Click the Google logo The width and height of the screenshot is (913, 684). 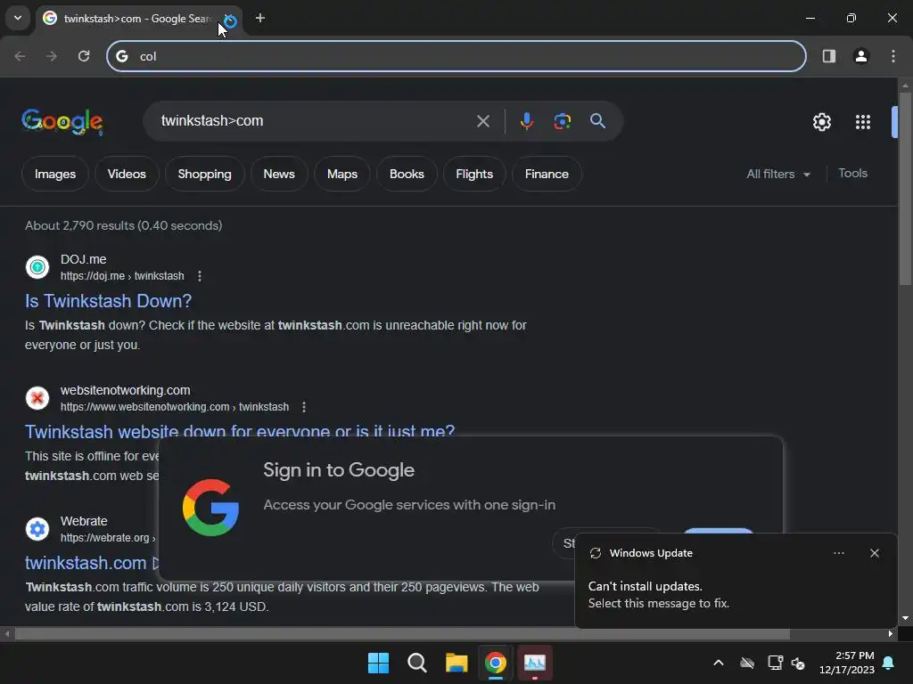point(62,121)
